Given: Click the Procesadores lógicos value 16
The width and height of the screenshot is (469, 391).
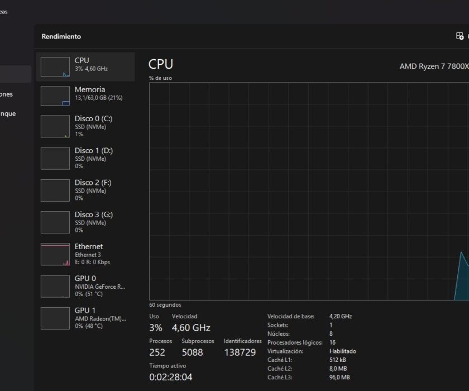Looking at the screenshot, I should 332,342.
